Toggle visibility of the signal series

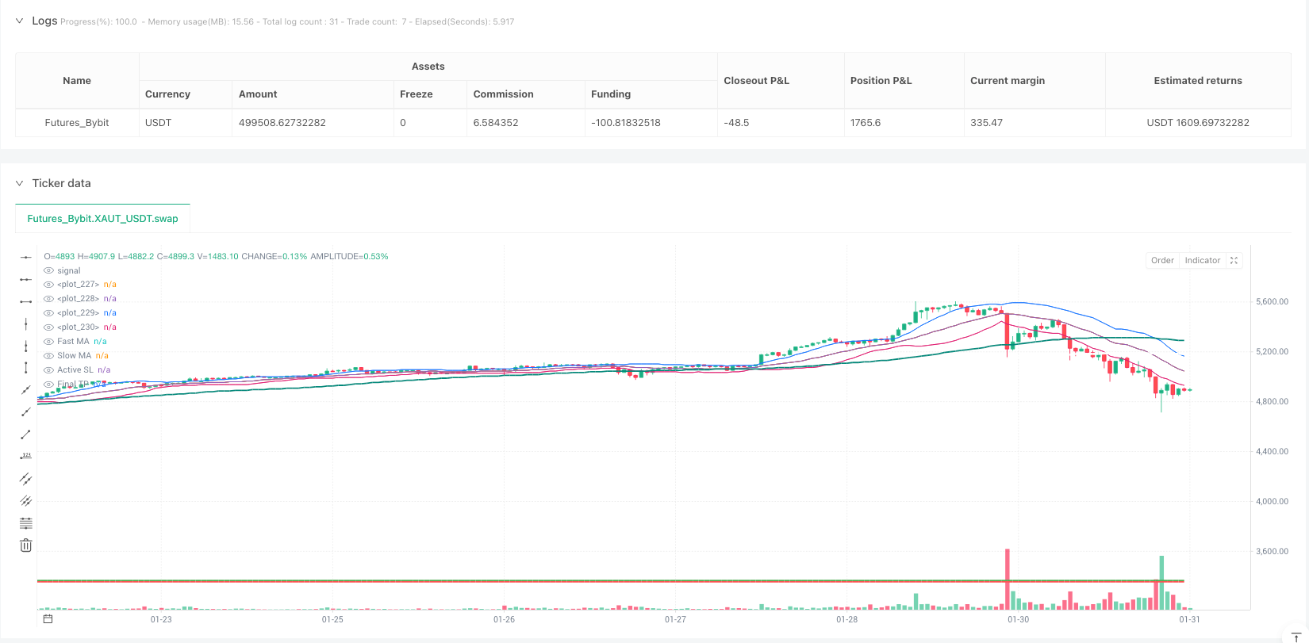click(49, 271)
